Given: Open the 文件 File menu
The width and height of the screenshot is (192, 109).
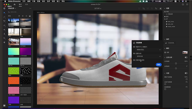Looking at the screenshot, I should coord(24,1).
